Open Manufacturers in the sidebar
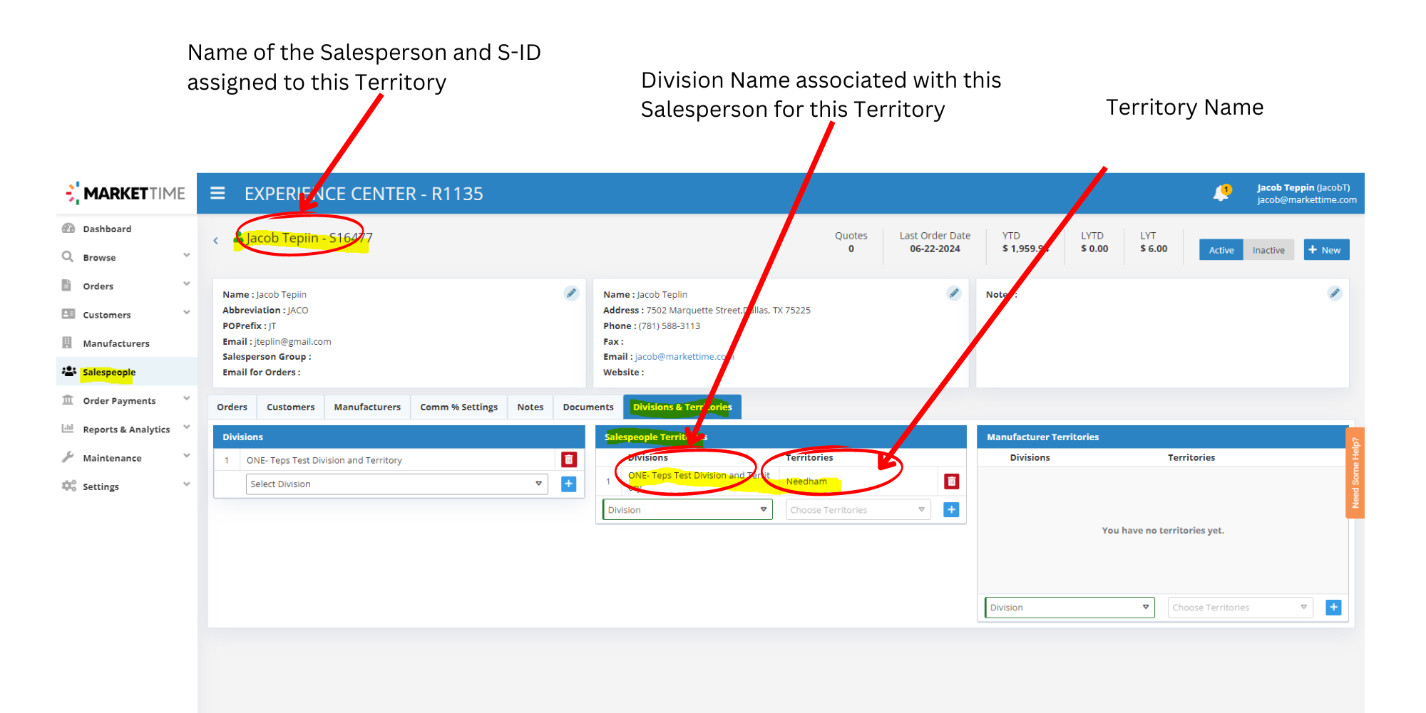 [x=116, y=343]
